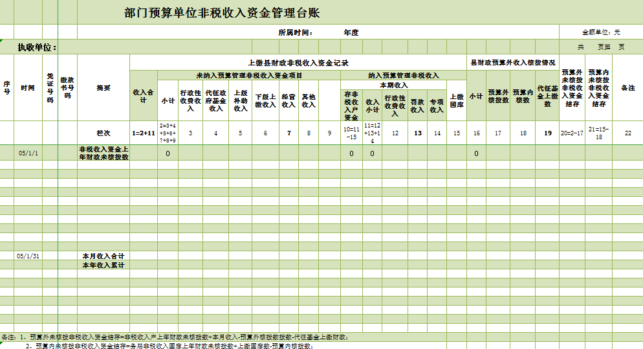Select the 执收单位 label cell
This screenshot has width=643, height=349.
click(x=37, y=47)
